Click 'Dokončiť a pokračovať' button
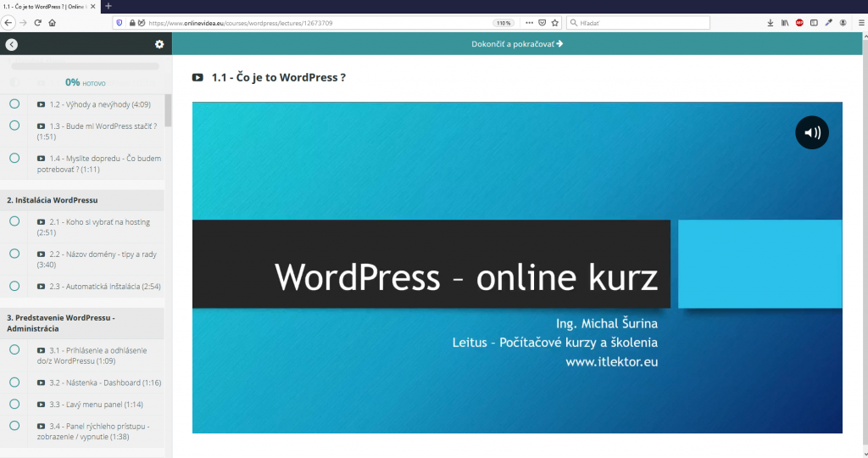 [517, 44]
